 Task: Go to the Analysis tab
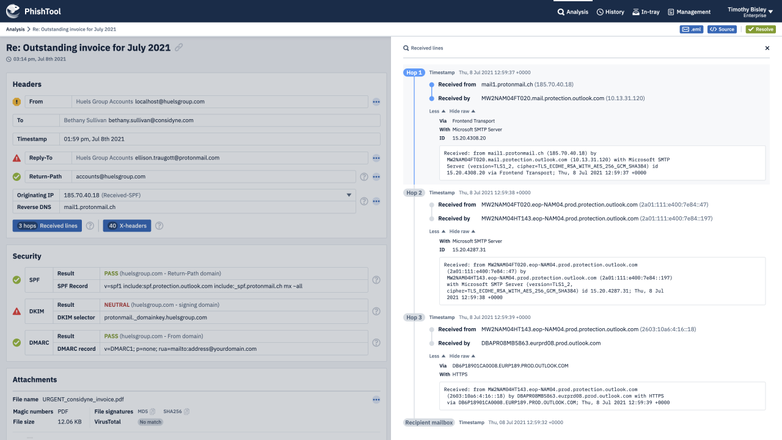click(573, 12)
